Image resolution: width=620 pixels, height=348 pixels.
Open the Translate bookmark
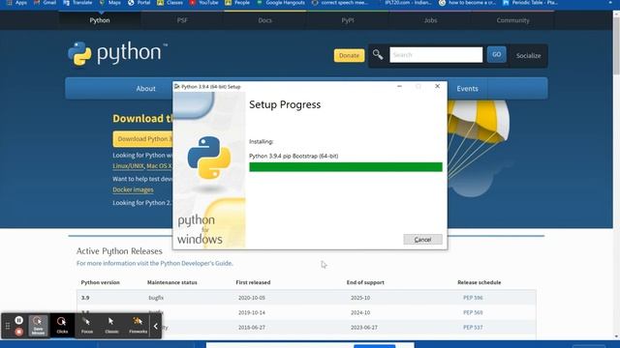(77, 2)
